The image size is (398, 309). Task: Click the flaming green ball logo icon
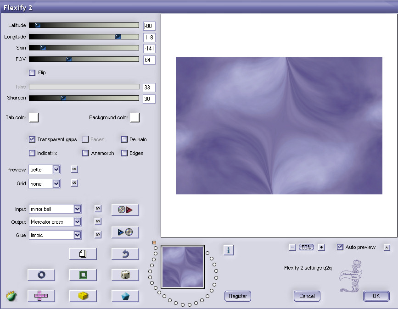[x=11, y=296]
